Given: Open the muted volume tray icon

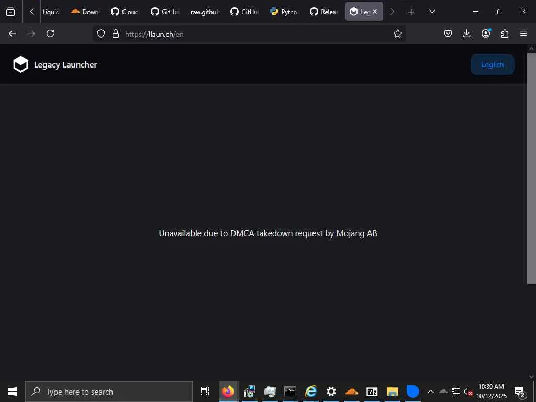Looking at the screenshot, I should (x=467, y=392).
